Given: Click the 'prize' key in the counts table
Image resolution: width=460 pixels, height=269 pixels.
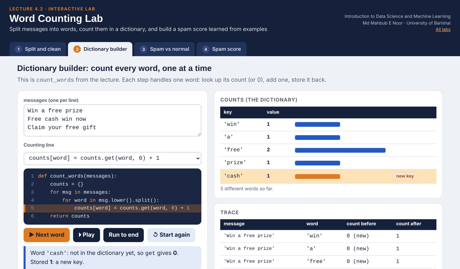Looking at the screenshot, I should (x=235, y=163).
